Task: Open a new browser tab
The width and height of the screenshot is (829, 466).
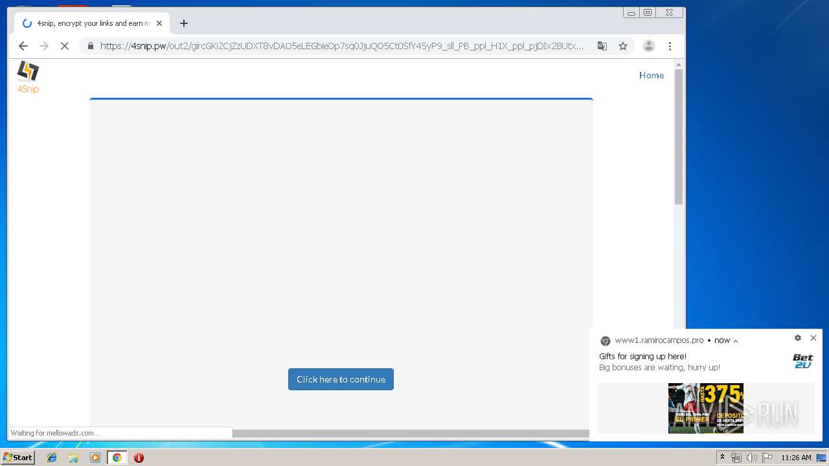Action: (184, 23)
